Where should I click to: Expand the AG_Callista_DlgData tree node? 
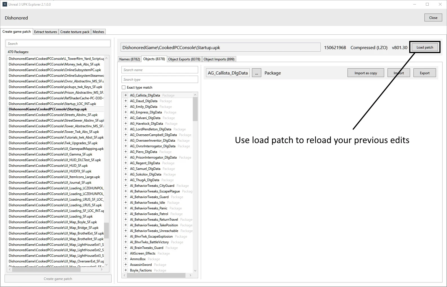[x=126, y=95]
